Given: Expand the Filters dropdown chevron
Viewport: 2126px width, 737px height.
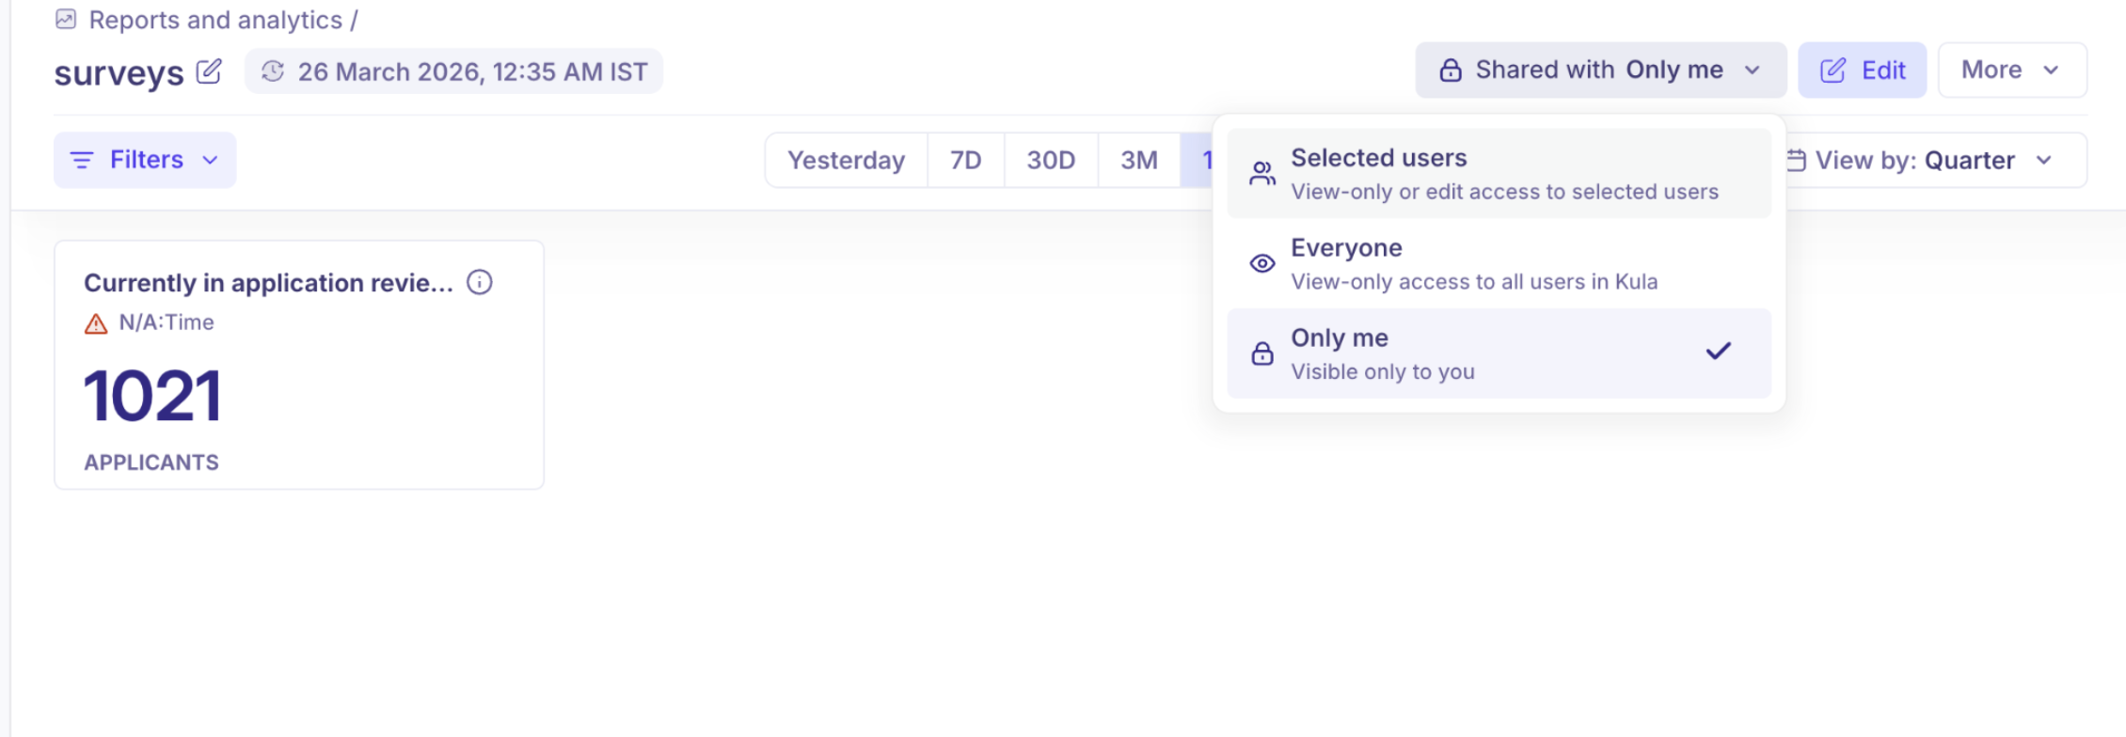Looking at the screenshot, I should [211, 161].
